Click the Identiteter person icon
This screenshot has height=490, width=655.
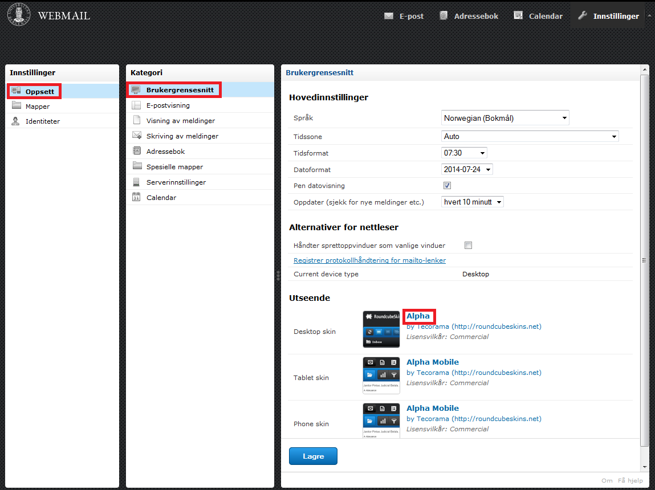(x=16, y=121)
